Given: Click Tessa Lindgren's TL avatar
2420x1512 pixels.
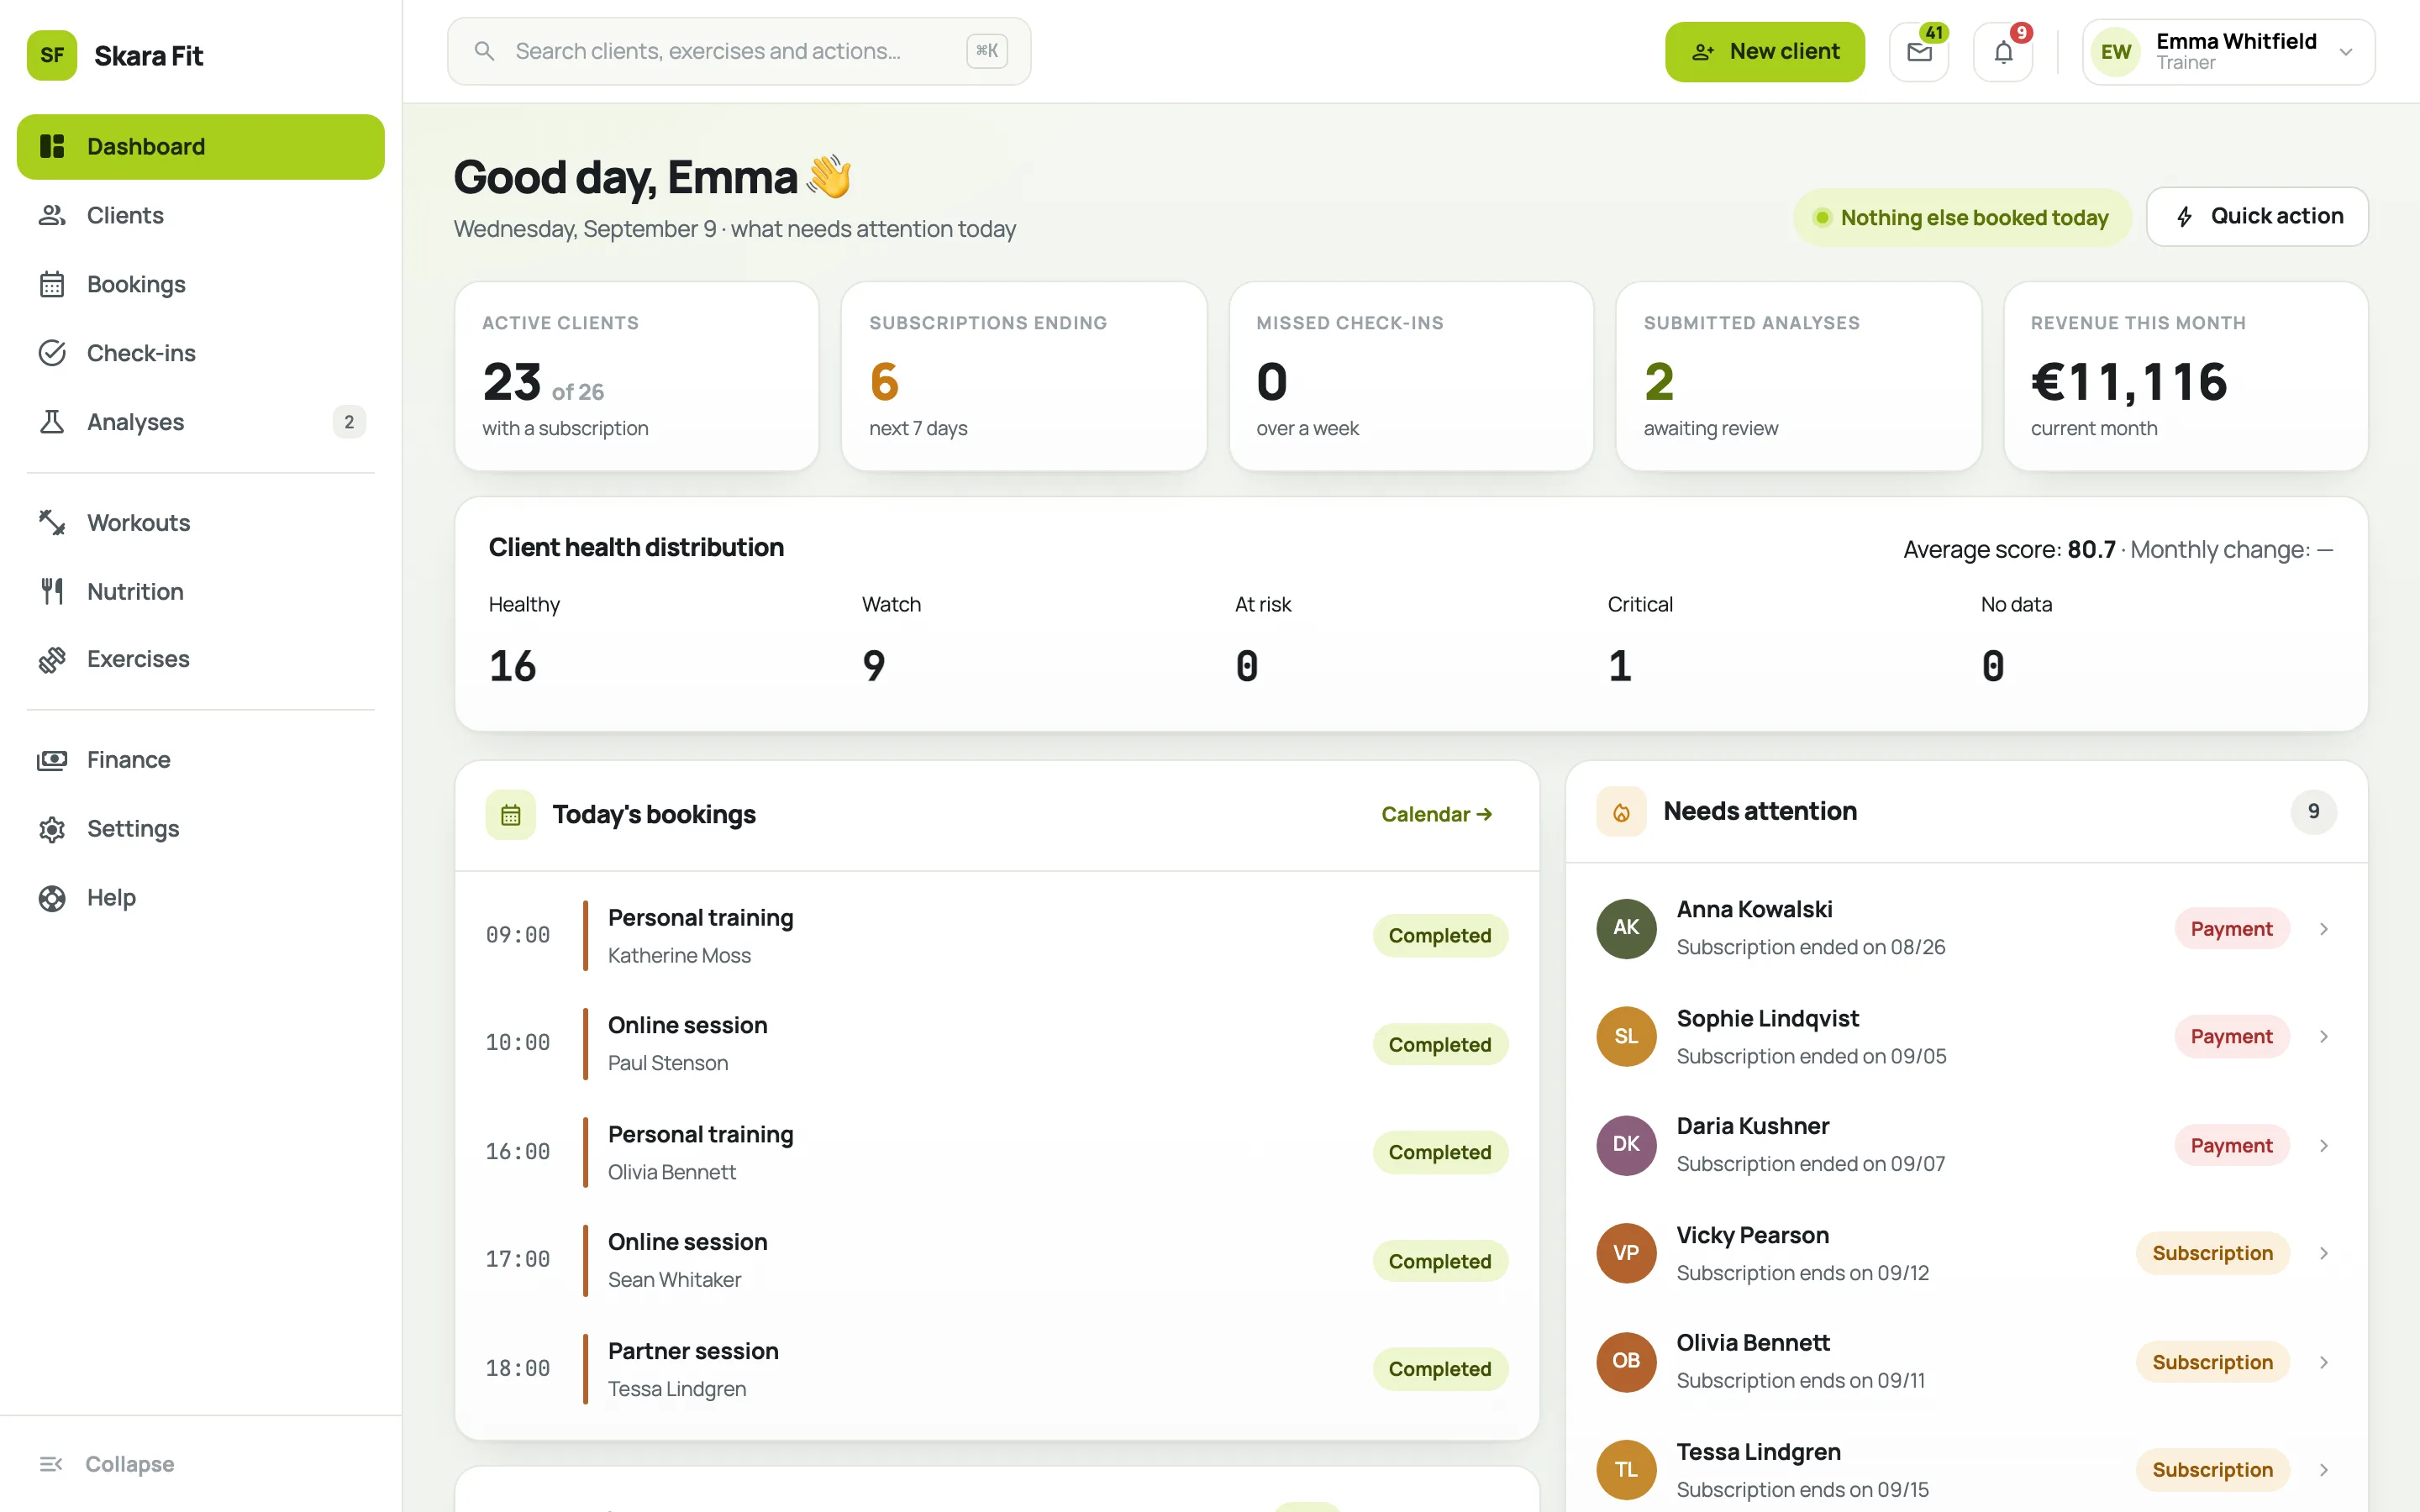Looking at the screenshot, I should pyautogui.click(x=1626, y=1470).
